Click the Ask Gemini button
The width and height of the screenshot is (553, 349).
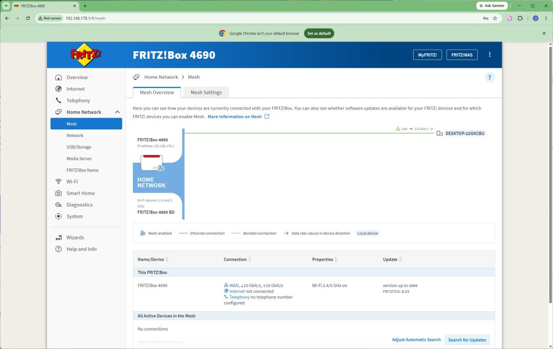click(492, 5)
